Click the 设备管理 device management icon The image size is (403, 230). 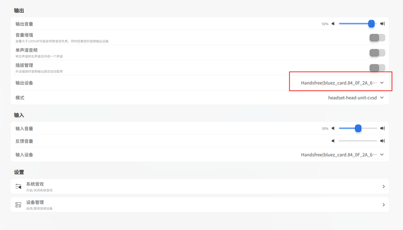(x=18, y=205)
